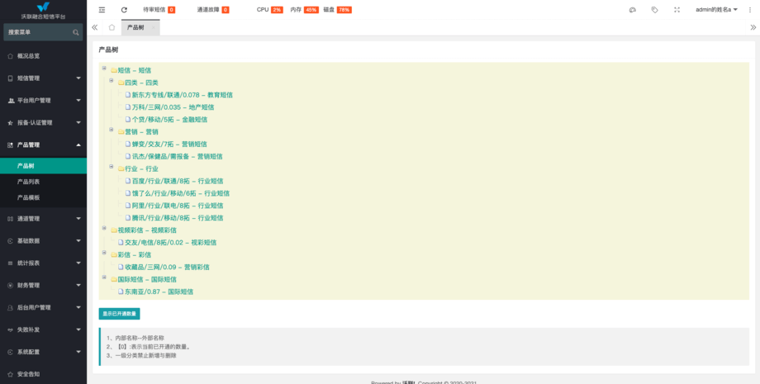Select 万科/三网/0.035 product row
This screenshot has width=760, height=384.
[x=169, y=107]
